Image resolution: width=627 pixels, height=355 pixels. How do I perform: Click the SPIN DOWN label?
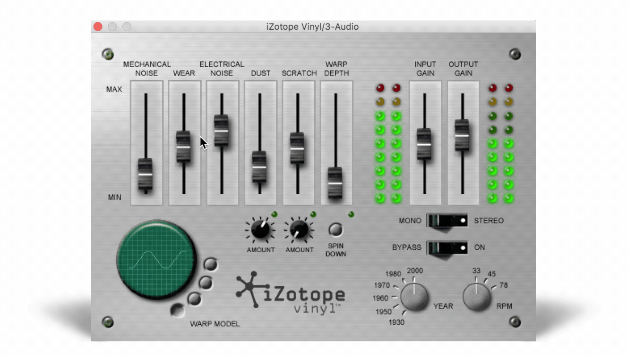(x=335, y=250)
